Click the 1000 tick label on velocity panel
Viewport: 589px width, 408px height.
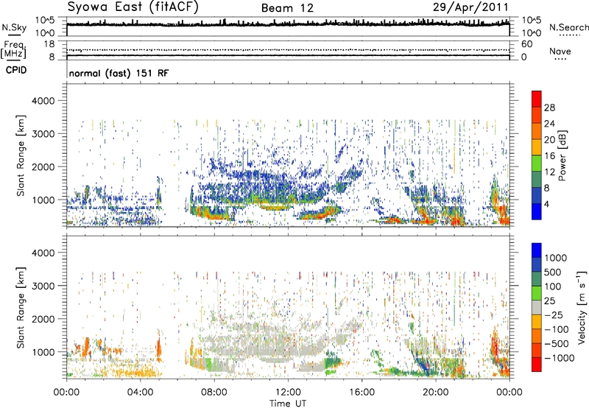(43, 352)
